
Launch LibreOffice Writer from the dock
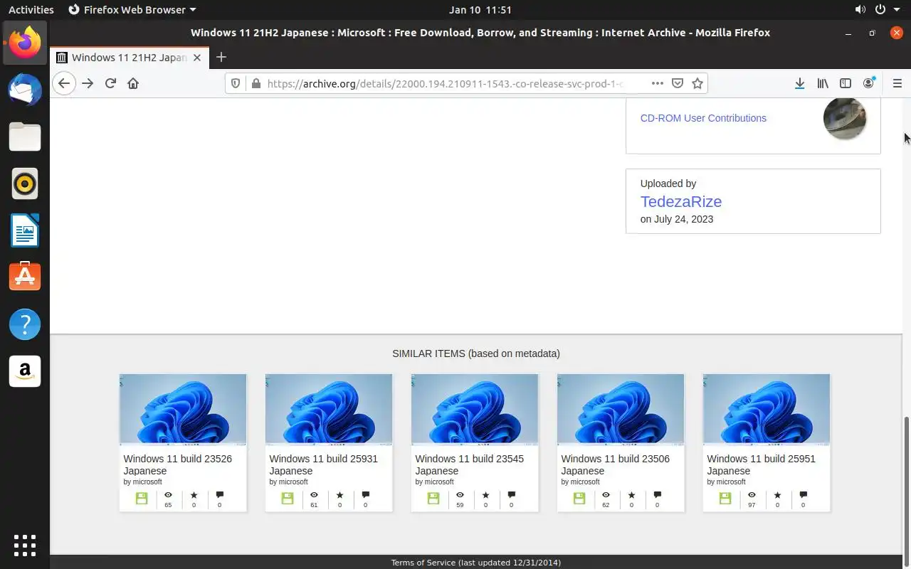click(x=25, y=230)
